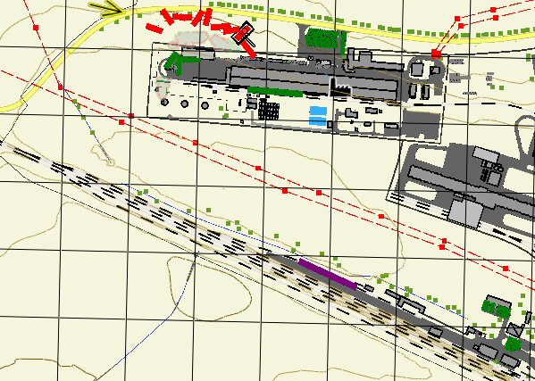Select the purple rectangle on the railway
This screenshot has height=381, width=535.
click(328, 274)
